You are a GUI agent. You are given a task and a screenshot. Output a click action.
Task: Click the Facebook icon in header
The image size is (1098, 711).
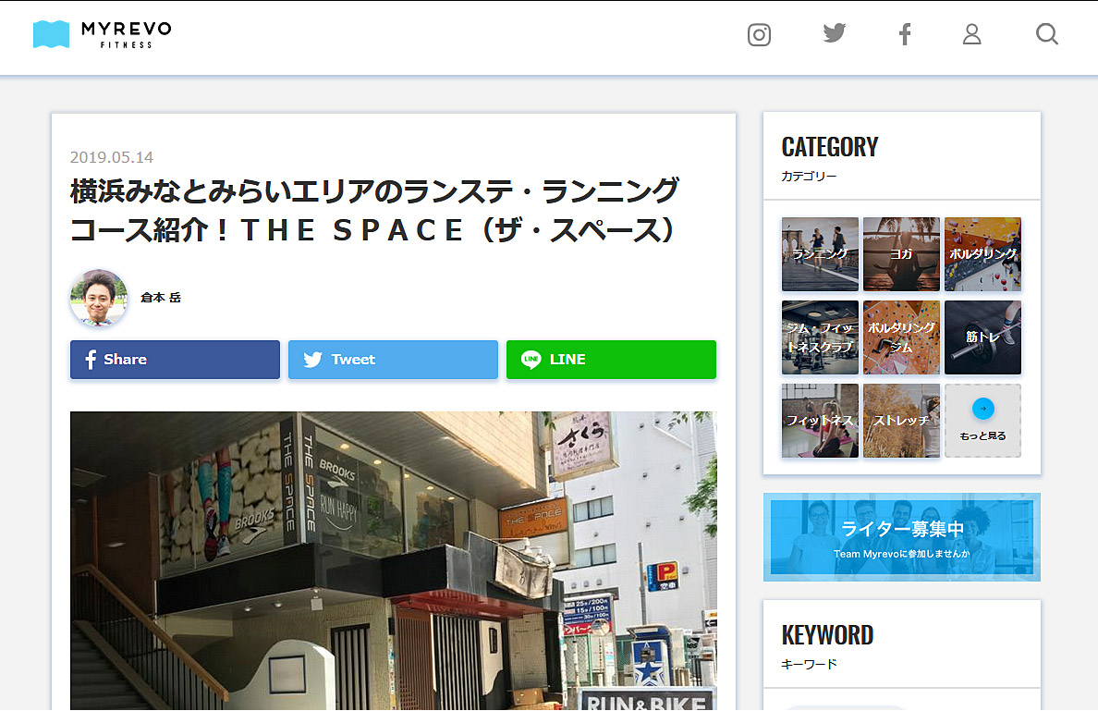tap(905, 35)
